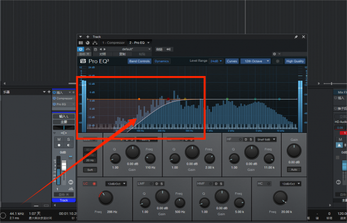Open the Pro EQ insert dropdown in mixer

[x=74, y=104]
